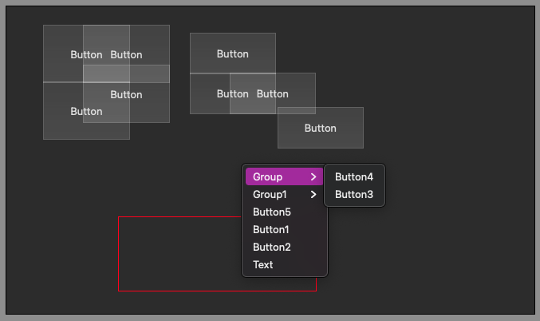Select the Text entry in context menu
Image resolution: width=540 pixels, height=321 pixels.
pos(263,265)
